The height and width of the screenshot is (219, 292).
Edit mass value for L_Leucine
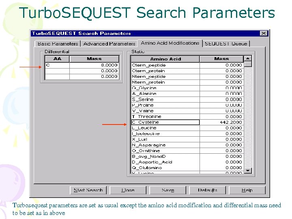pos(221,128)
